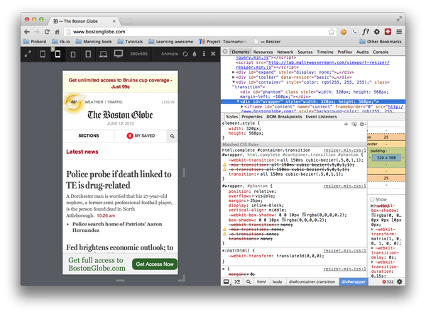
Task: Open the Learning awesome bookmark folder
Action: coord(170,42)
